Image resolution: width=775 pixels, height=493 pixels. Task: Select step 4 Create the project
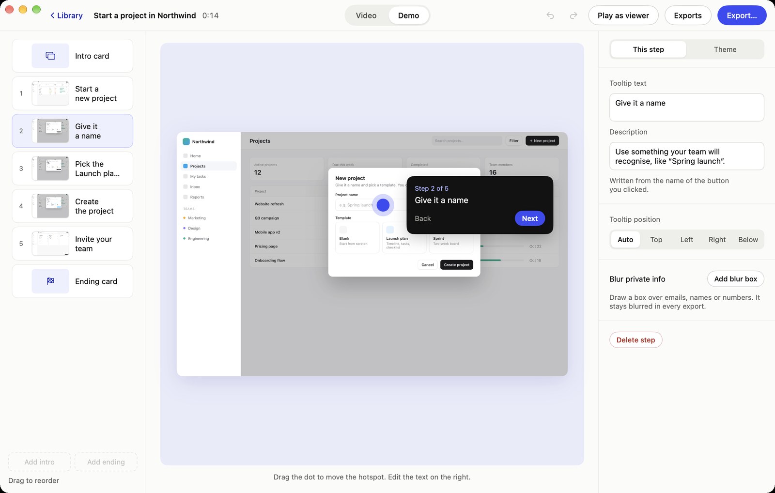click(72, 206)
